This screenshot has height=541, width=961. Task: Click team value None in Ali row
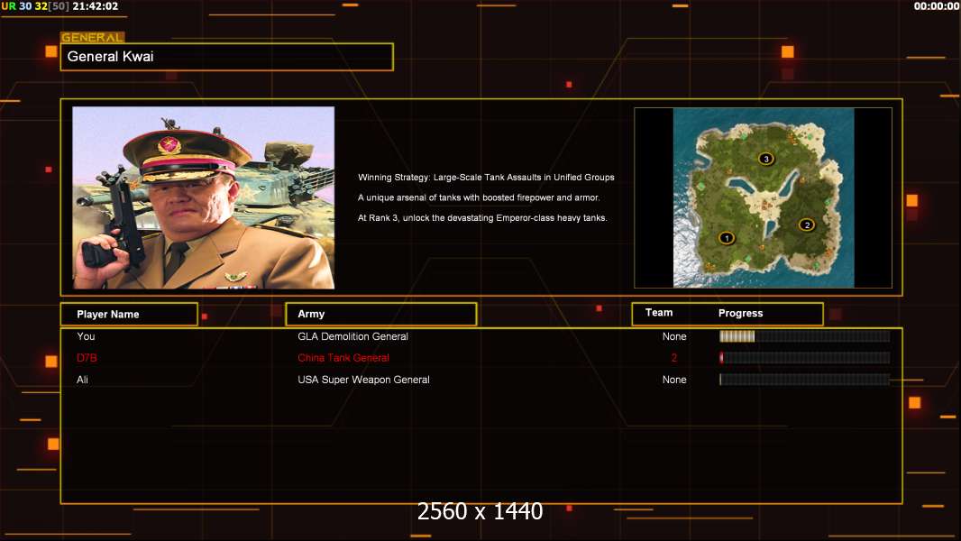tap(674, 380)
